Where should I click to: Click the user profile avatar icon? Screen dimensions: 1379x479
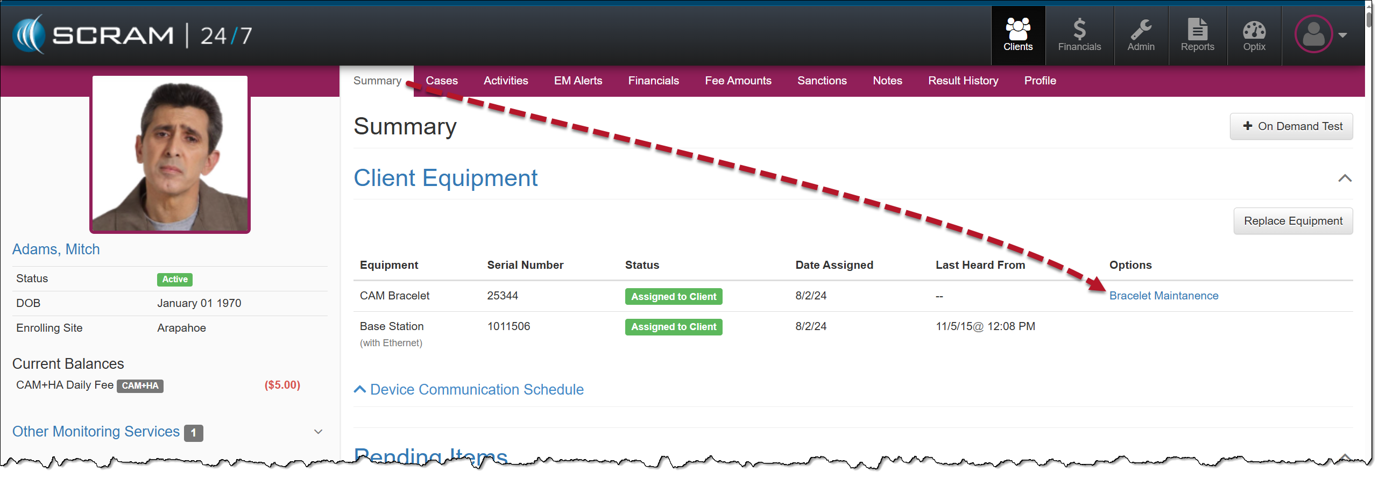pos(1313,34)
